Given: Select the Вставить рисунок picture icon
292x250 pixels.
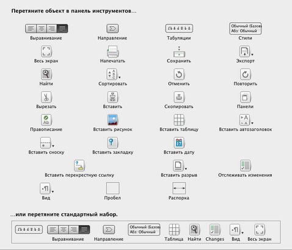Looking at the screenshot, I should (x=112, y=120).
